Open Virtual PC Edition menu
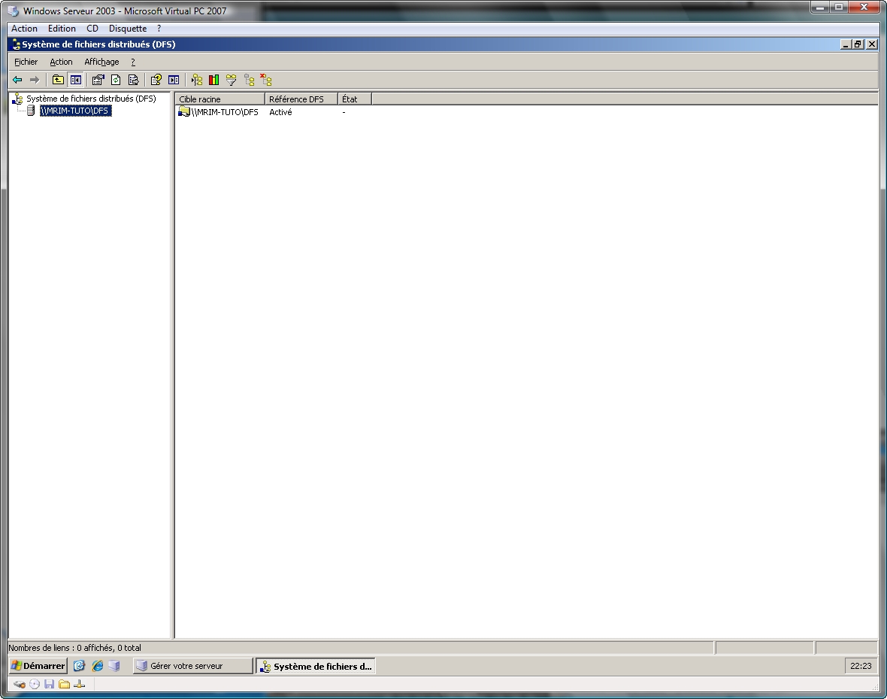Image resolution: width=887 pixels, height=699 pixels. pyautogui.click(x=62, y=29)
